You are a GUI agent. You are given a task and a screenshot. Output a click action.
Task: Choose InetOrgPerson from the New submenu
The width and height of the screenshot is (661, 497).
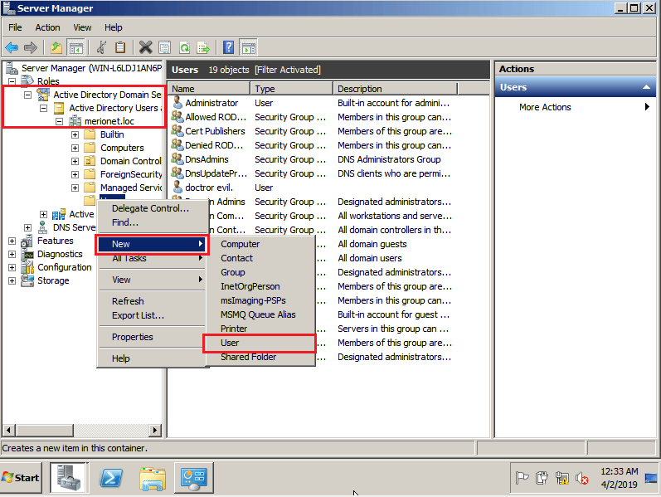(261, 286)
